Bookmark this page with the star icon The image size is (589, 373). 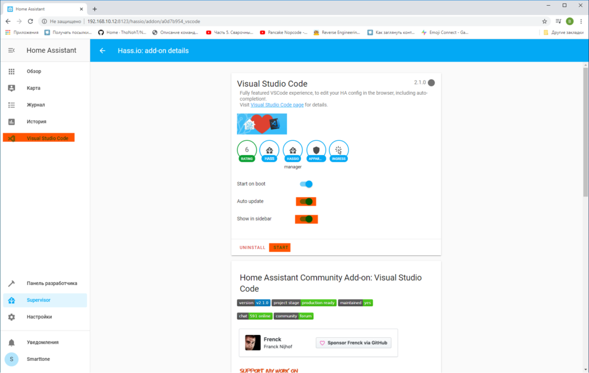click(545, 21)
